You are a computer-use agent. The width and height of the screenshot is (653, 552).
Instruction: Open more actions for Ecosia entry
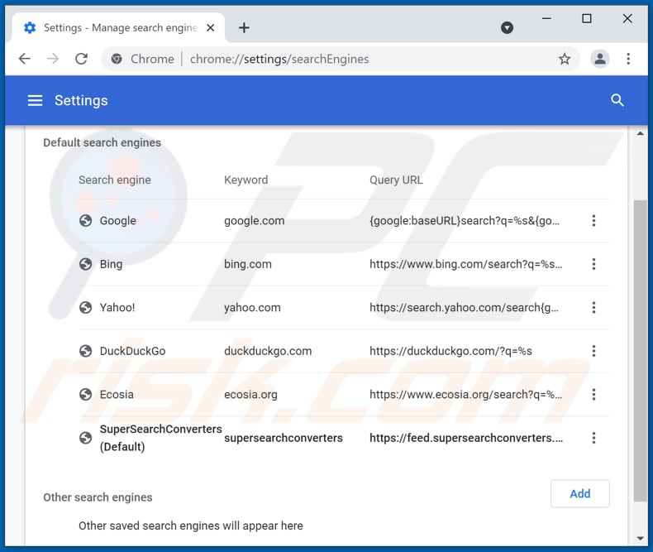coord(593,394)
